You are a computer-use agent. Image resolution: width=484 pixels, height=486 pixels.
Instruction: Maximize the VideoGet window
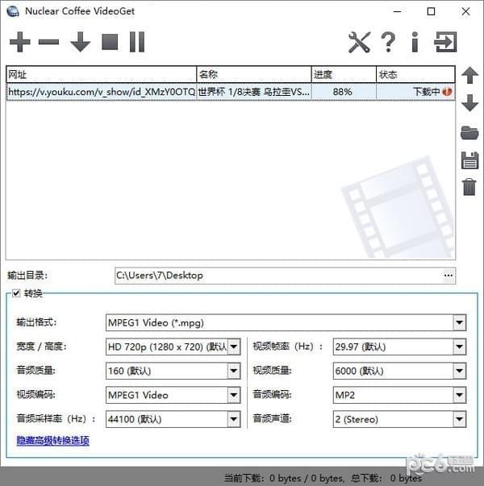click(x=431, y=11)
